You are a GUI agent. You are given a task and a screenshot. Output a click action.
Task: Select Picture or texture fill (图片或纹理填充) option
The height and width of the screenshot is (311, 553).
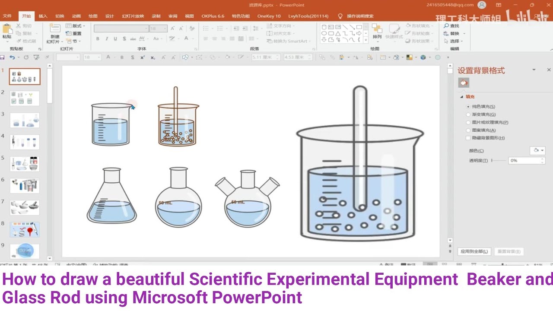(468, 122)
